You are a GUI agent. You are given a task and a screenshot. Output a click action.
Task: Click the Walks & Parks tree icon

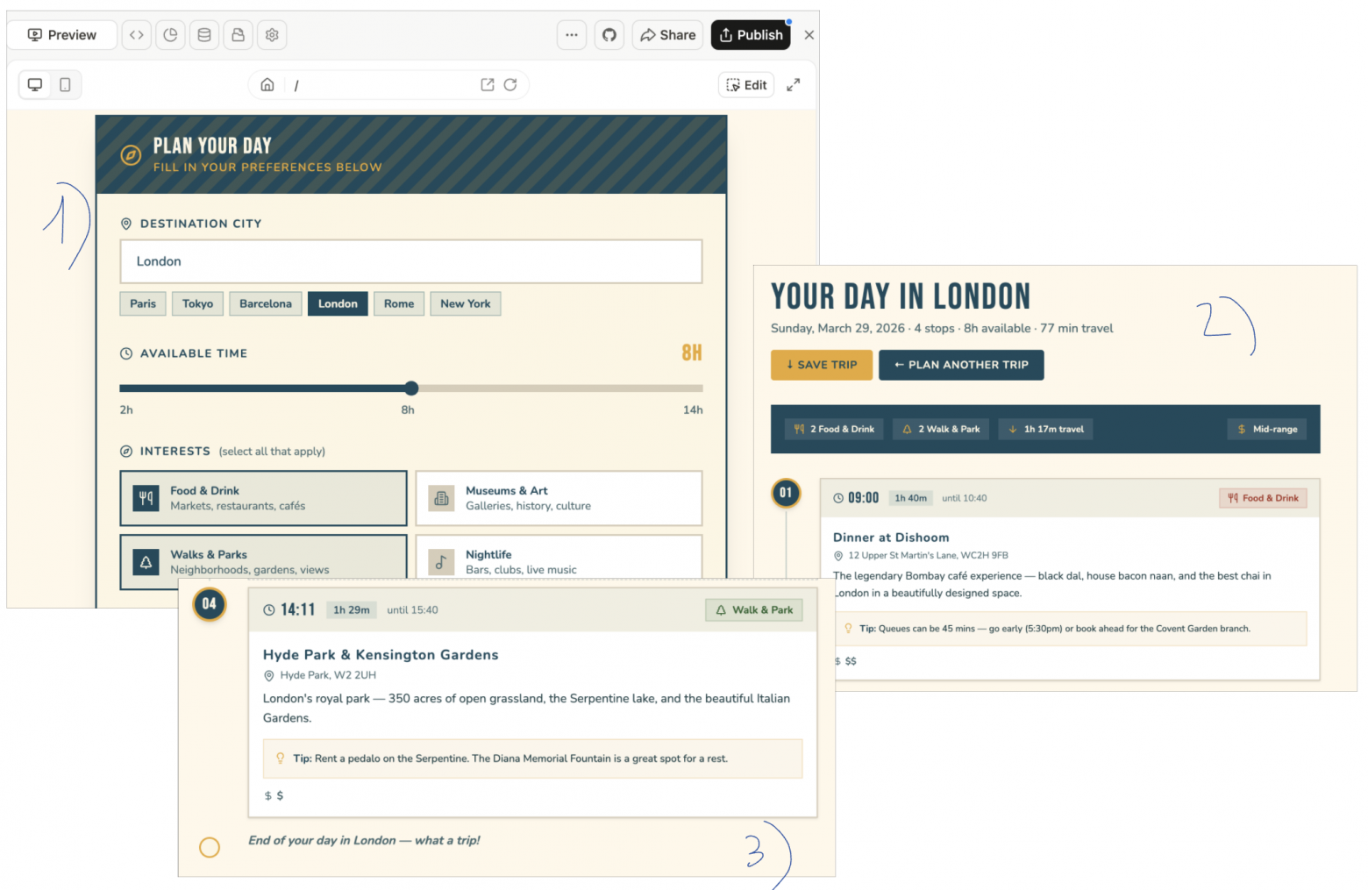tap(146, 562)
